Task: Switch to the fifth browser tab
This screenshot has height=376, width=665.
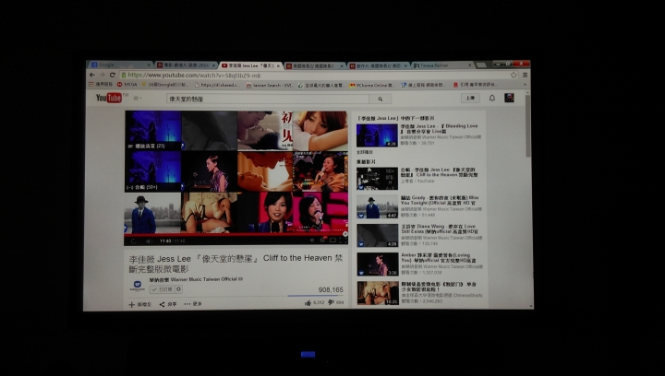Action: (378, 66)
